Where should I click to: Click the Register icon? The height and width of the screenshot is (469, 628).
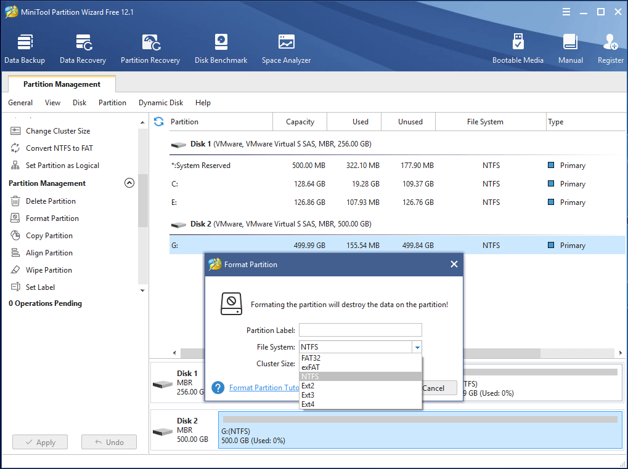click(x=610, y=49)
